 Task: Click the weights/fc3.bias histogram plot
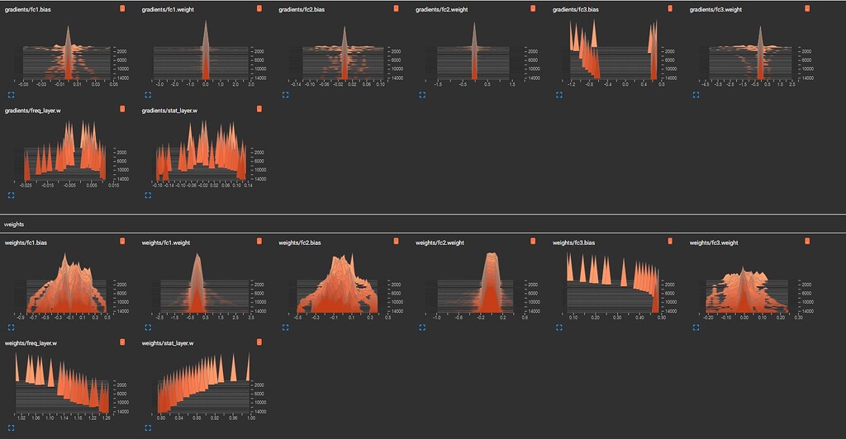pos(611,285)
